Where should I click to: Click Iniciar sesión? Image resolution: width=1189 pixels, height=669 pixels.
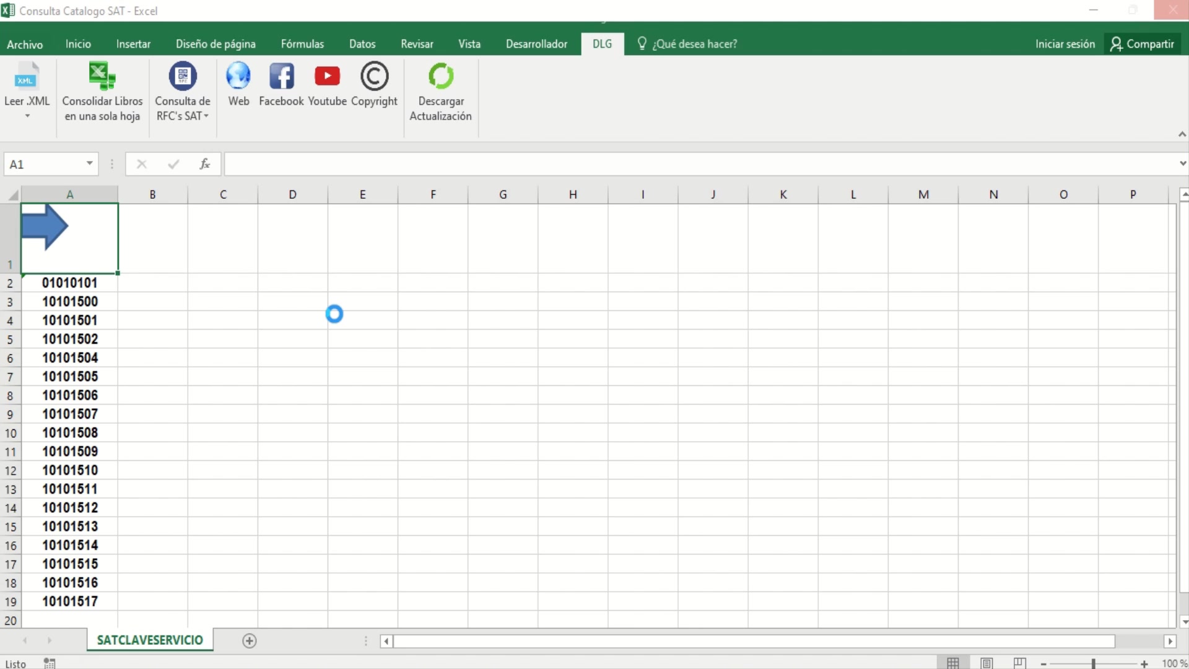tap(1065, 44)
